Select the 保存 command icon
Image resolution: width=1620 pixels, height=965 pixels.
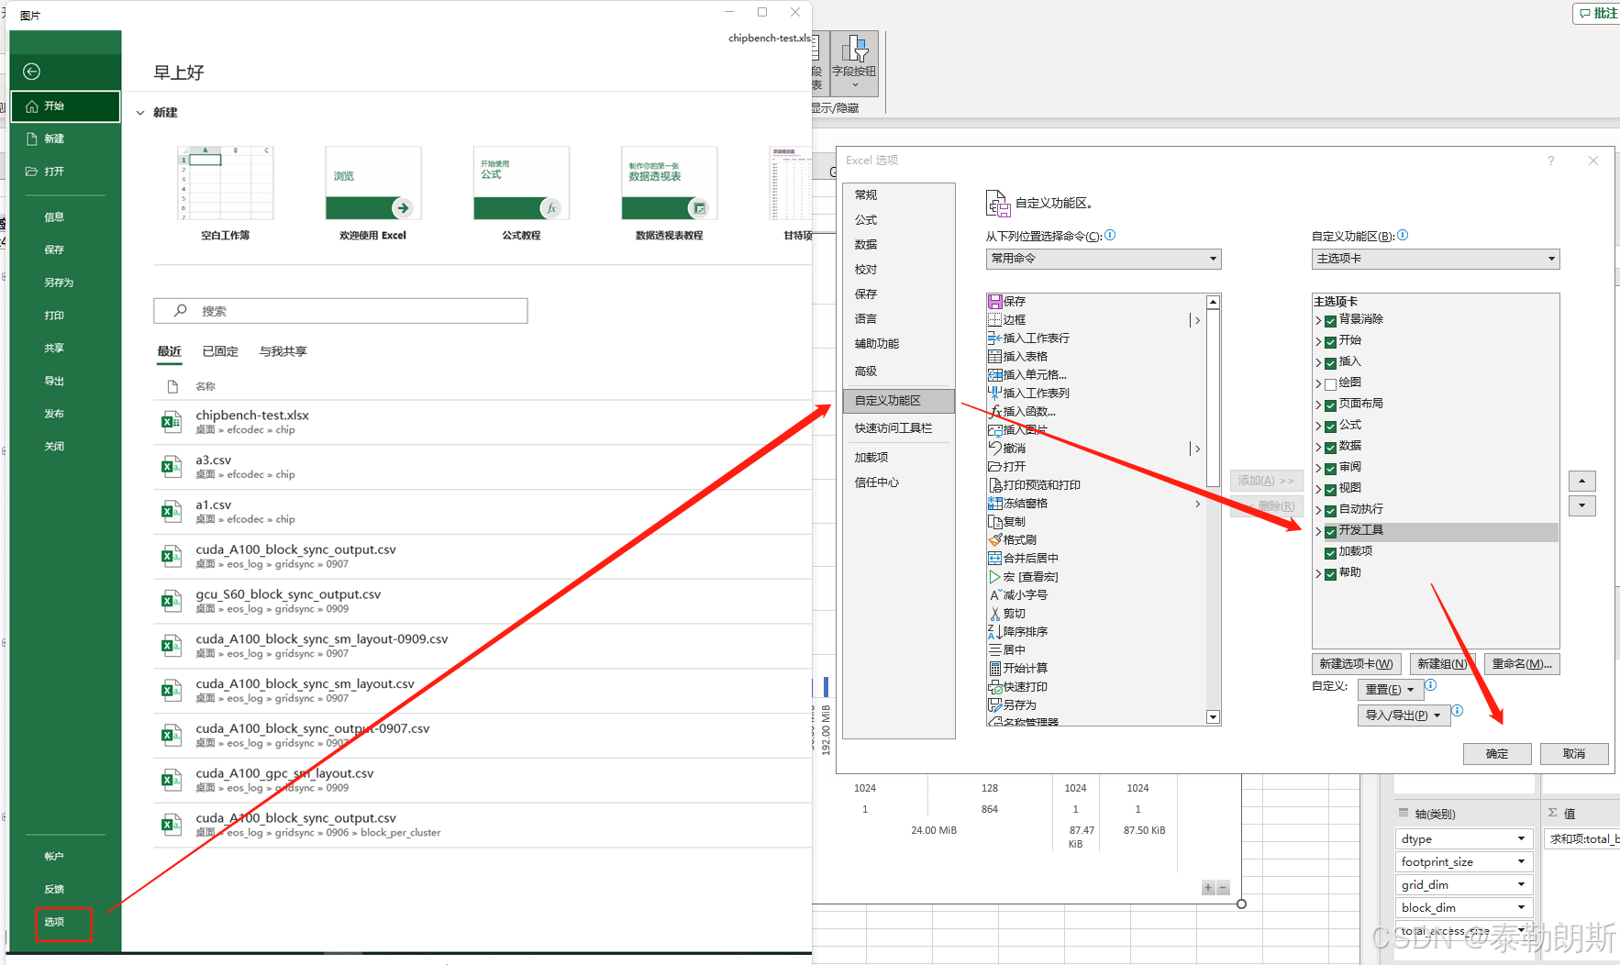tap(994, 302)
